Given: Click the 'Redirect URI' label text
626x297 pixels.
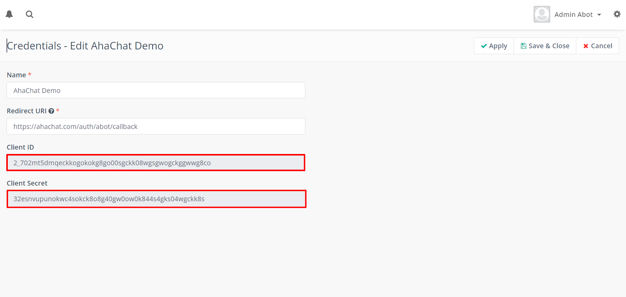Looking at the screenshot, I should 27,111.
